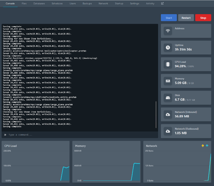Click the CPU Load chip icon
Image resolution: width=214 pixels, height=186 pixels.
pyautogui.click(x=168, y=64)
